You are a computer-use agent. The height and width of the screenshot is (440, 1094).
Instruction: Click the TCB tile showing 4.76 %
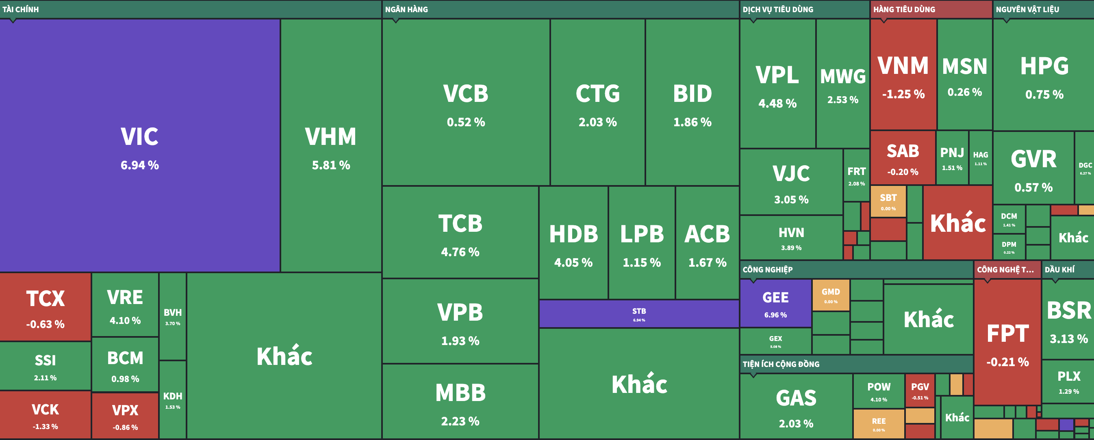click(x=460, y=232)
